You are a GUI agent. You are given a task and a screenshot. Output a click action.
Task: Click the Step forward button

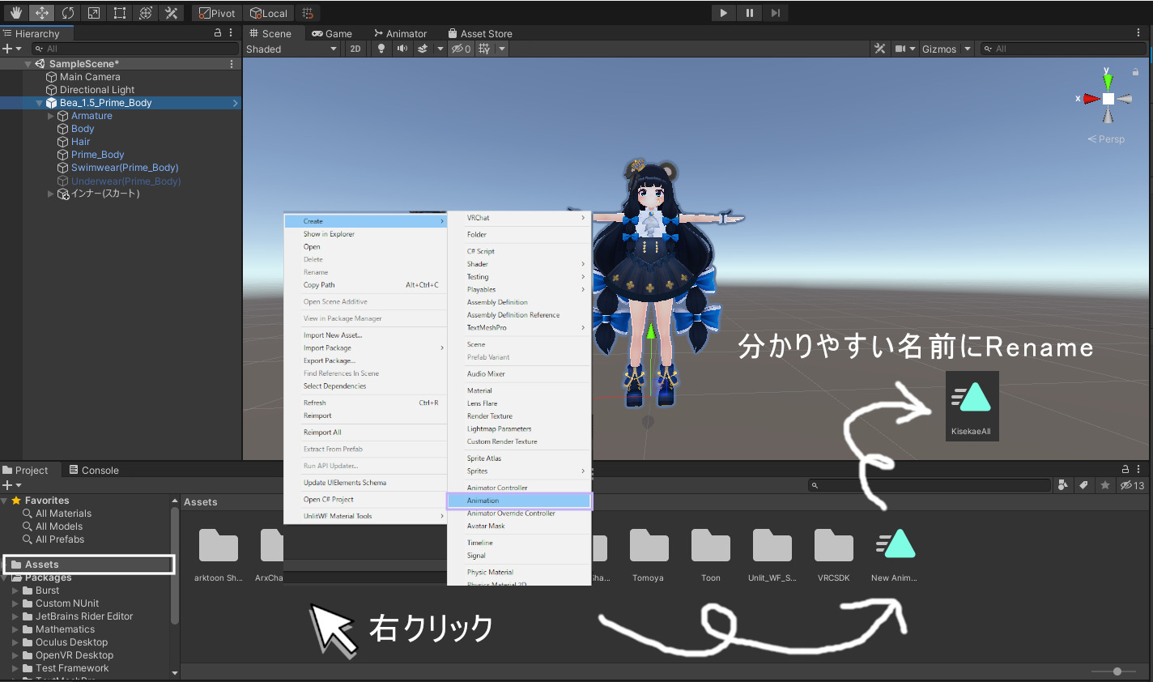(776, 13)
